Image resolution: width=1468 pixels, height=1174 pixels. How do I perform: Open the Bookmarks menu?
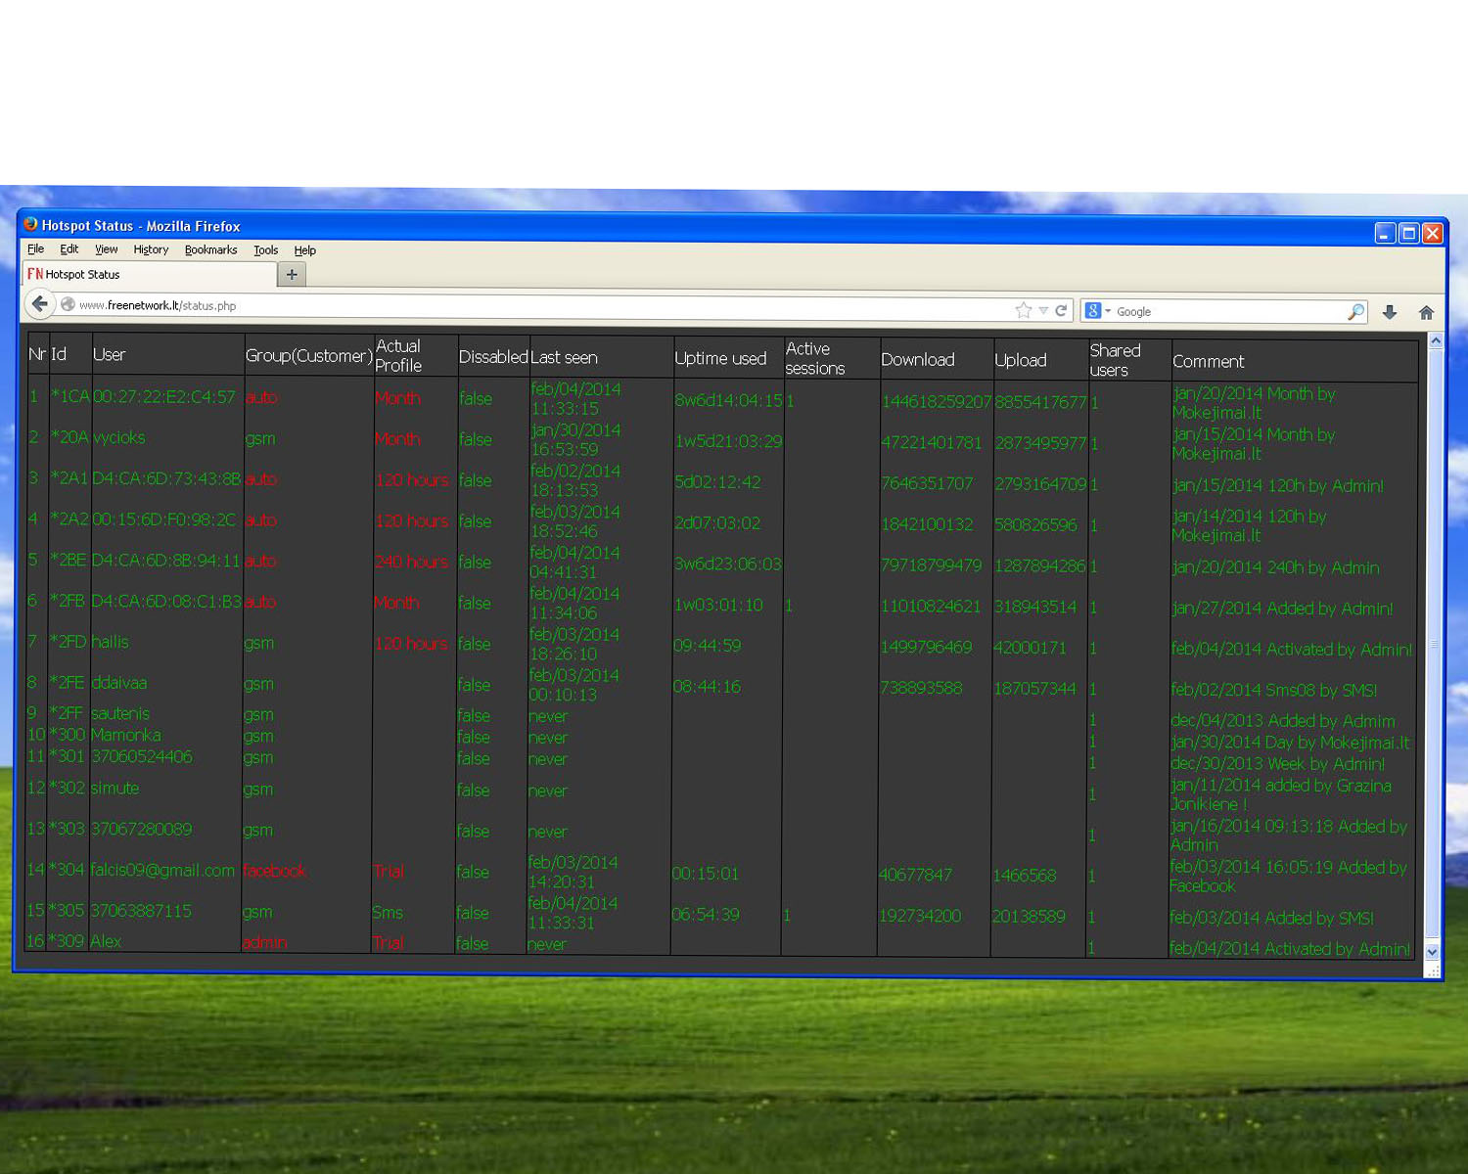click(x=210, y=249)
